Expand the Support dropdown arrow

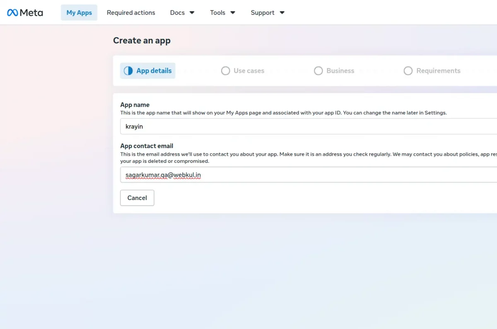pos(282,13)
